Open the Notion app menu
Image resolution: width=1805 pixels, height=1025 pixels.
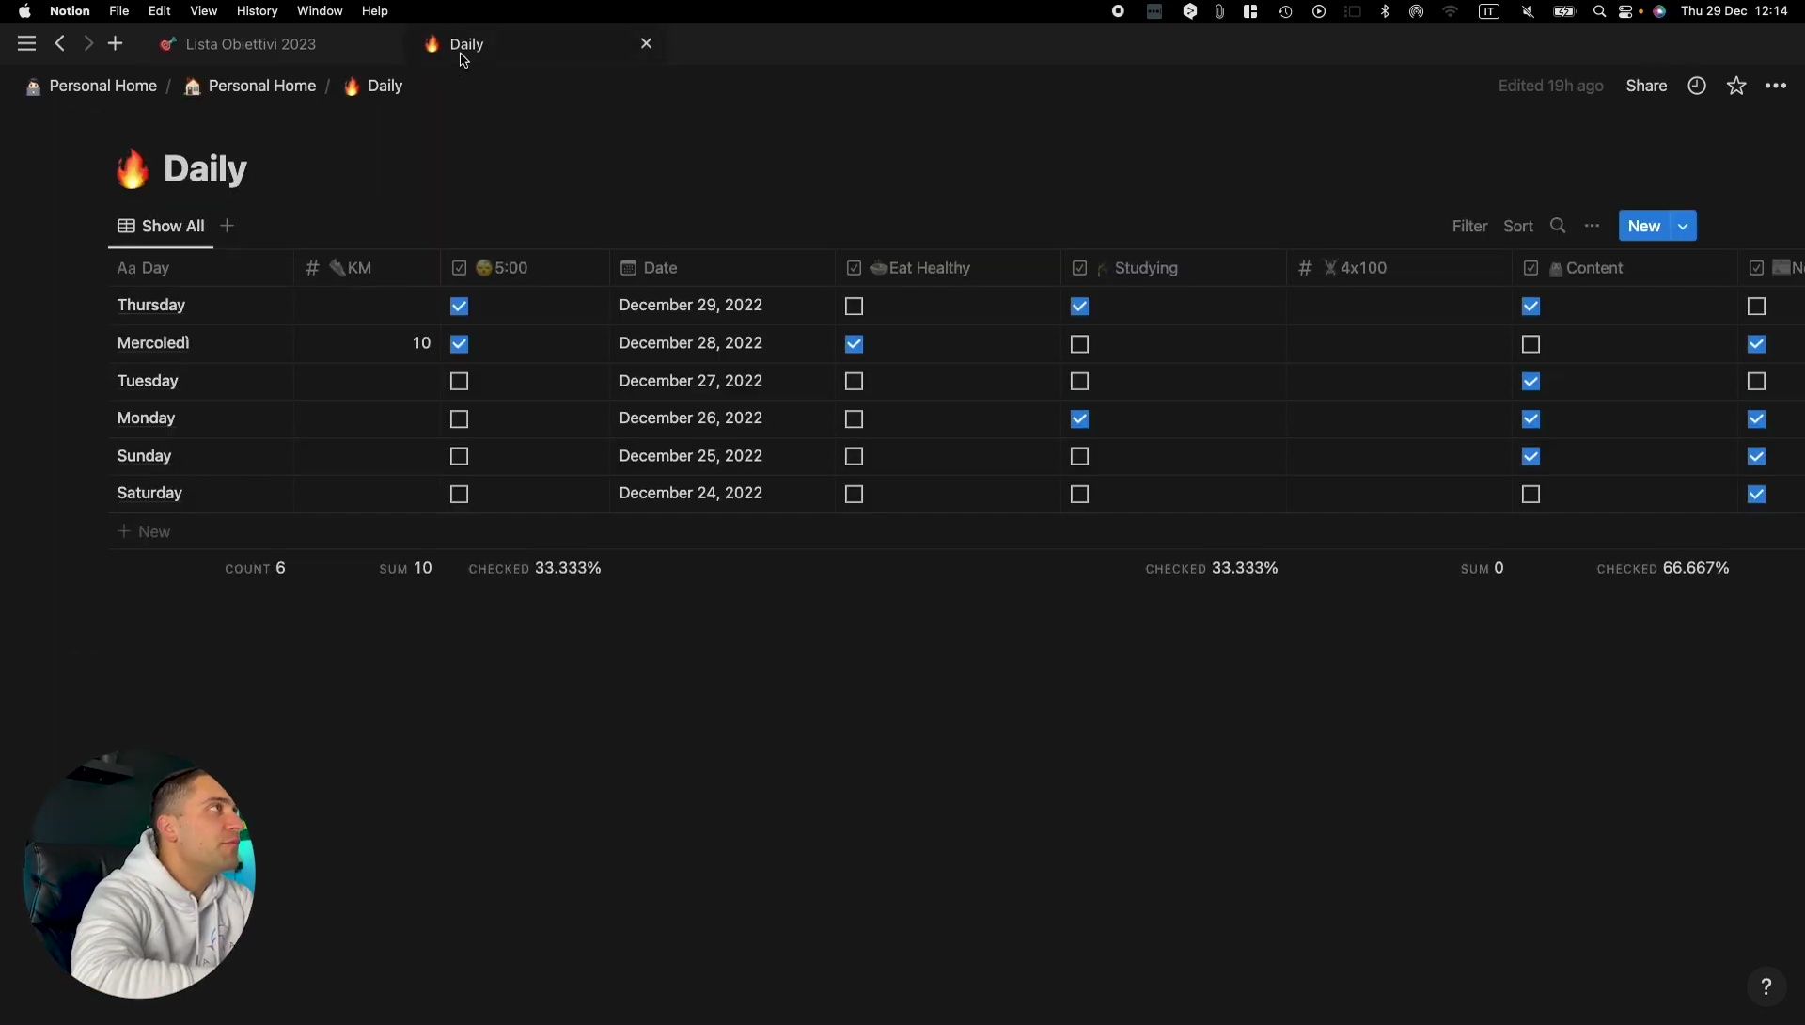[70, 11]
